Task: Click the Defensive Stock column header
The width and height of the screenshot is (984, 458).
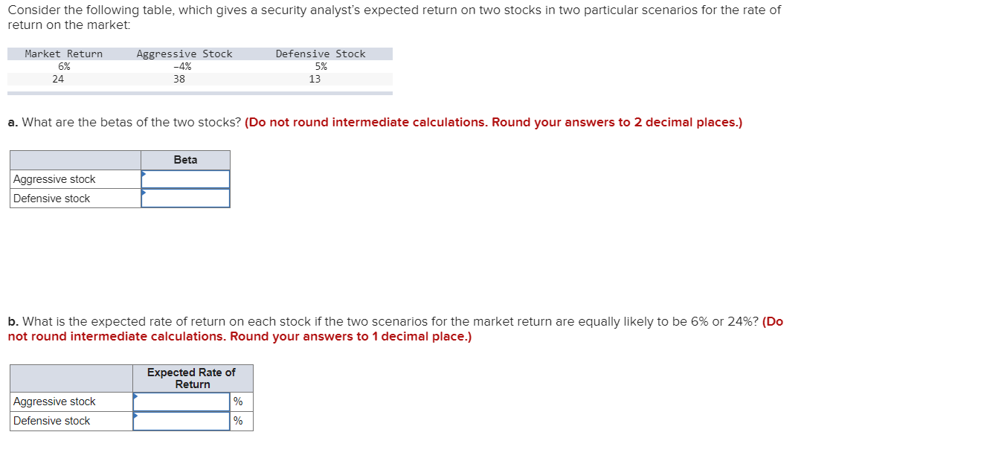Action: click(x=320, y=53)
